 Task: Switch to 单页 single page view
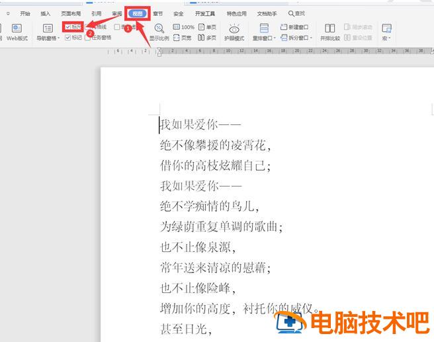[207, 27]
